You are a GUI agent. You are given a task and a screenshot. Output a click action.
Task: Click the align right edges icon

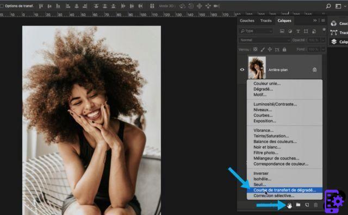pos(85,6)
